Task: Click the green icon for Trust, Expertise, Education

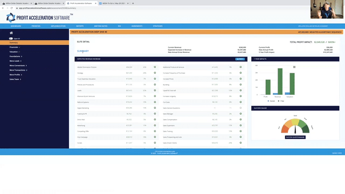Action: pos(155,79)
